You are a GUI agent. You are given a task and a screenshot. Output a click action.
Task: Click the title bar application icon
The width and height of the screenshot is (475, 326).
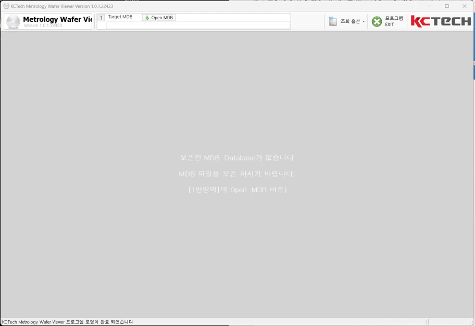point(6,6)
